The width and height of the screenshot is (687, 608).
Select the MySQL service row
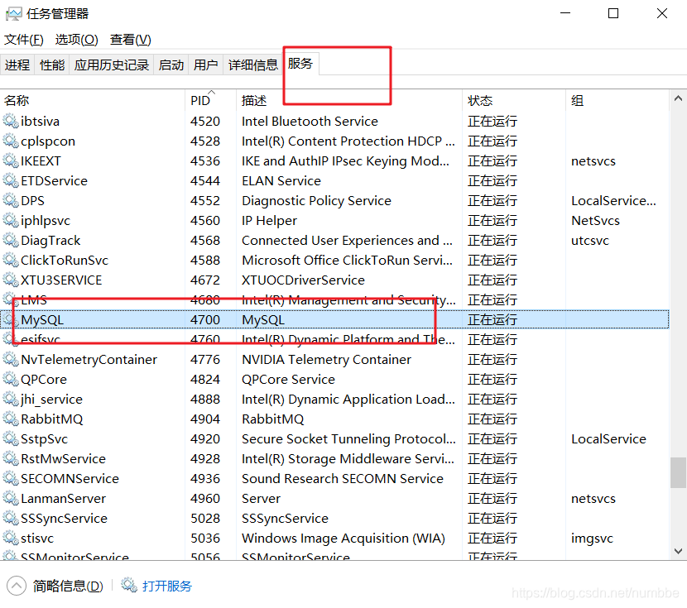pos(334,319)
